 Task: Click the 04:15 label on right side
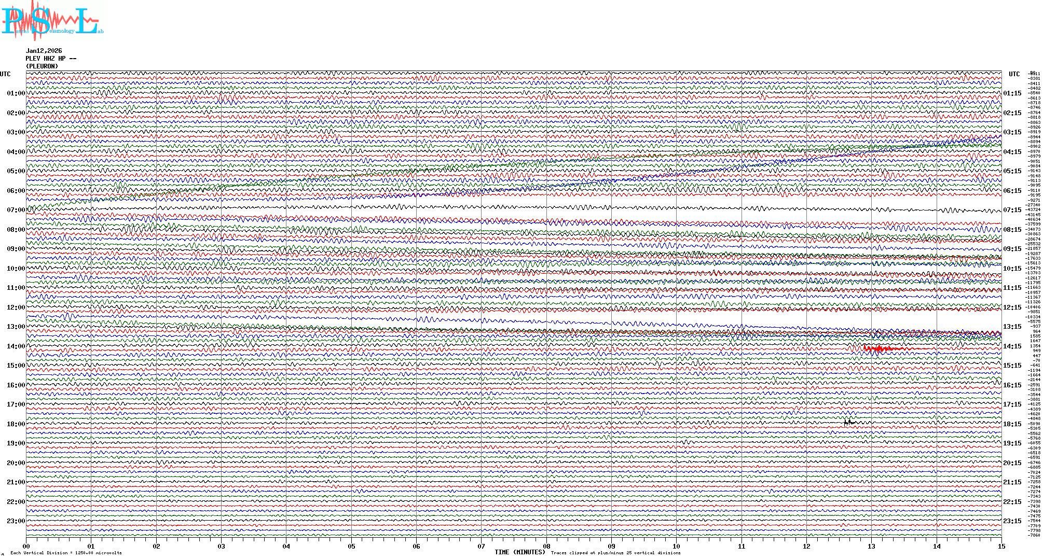(x=1012, y=152)
